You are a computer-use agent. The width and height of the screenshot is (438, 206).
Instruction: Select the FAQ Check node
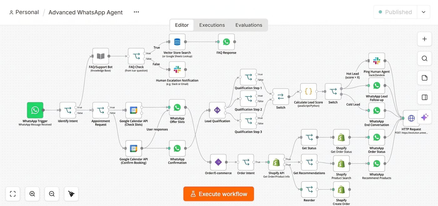coord(136,56)
